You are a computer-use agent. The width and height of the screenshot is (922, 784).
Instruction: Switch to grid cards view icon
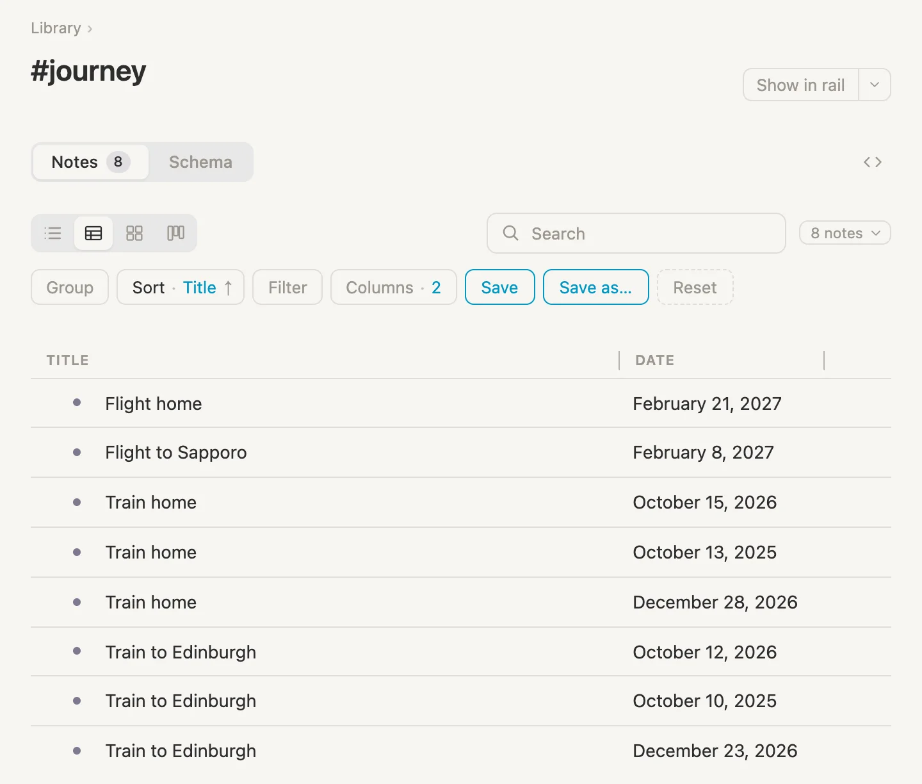pyautogui.click(x=134, y=233)
